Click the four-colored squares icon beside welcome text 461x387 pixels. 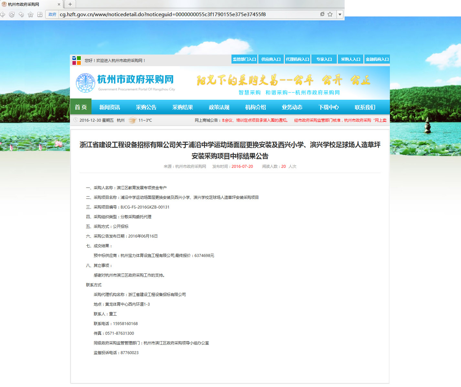(77, 60)
